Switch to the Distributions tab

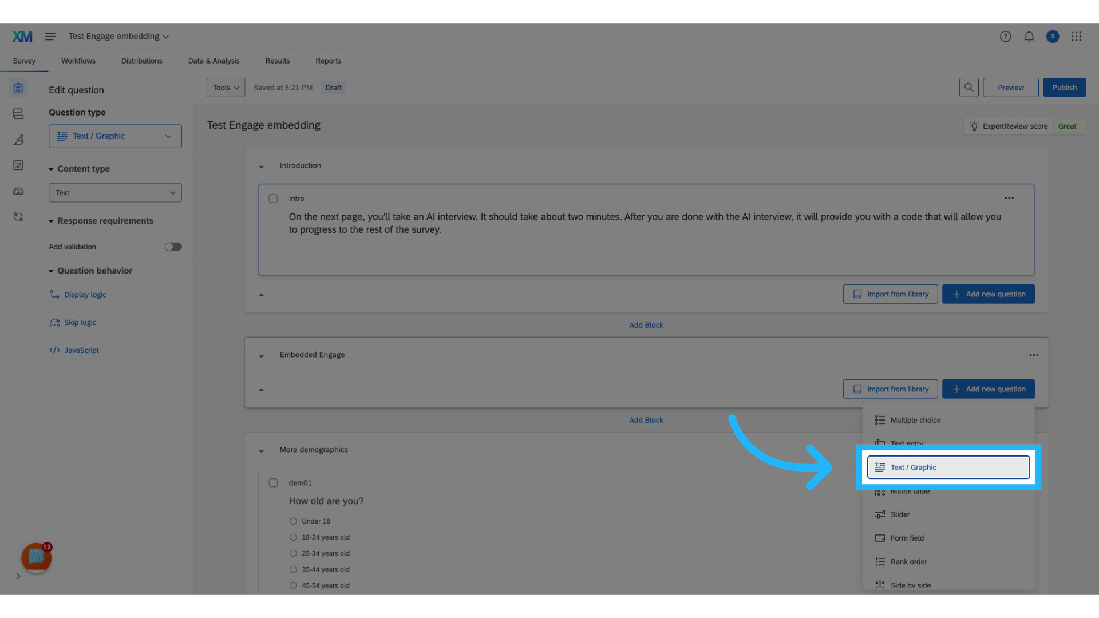point(141,61)
